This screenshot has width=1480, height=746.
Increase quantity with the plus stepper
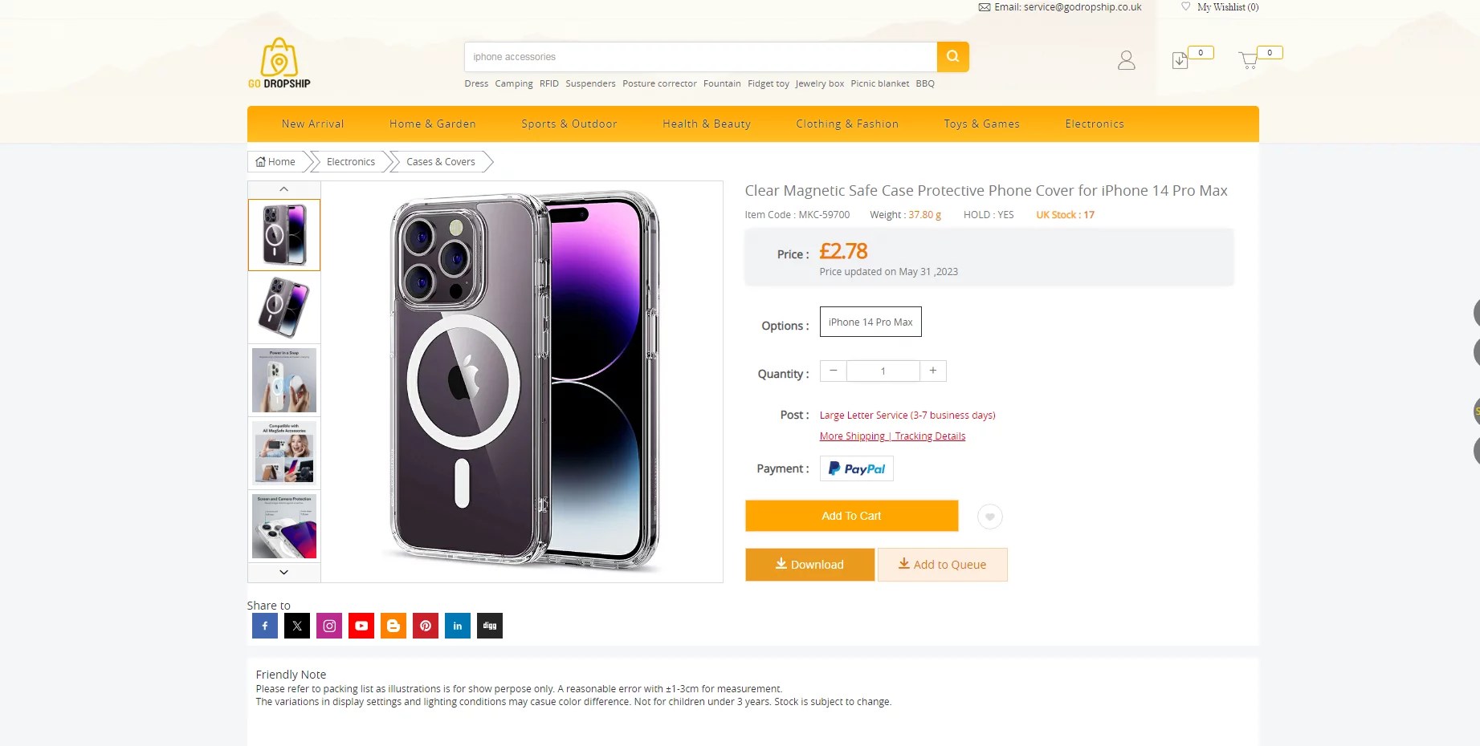(932, 371)
